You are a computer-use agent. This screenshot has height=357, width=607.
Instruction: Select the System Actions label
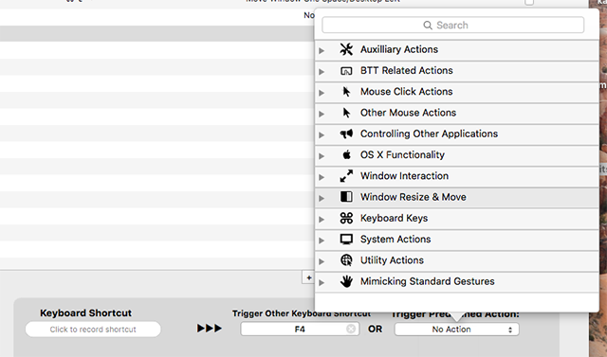pyautogui.click(x=395, y=240)
